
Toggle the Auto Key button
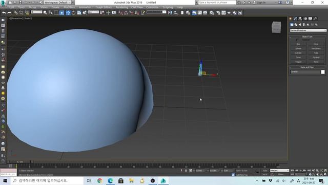[265, 171]
